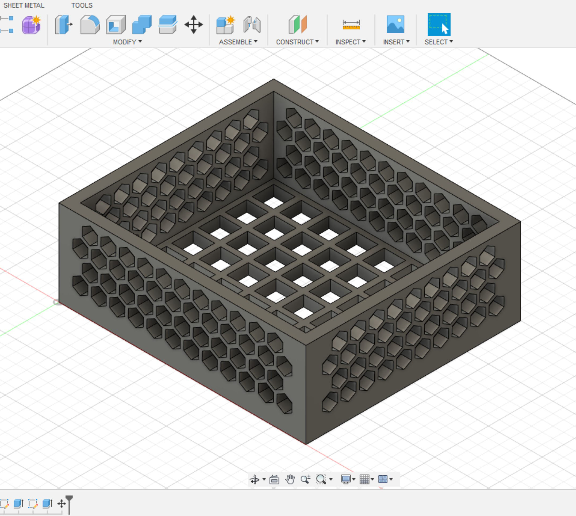Viewport: 576px width, 516px height.
Task: Activate the Shell tool
Action: [x=116, y=25]
